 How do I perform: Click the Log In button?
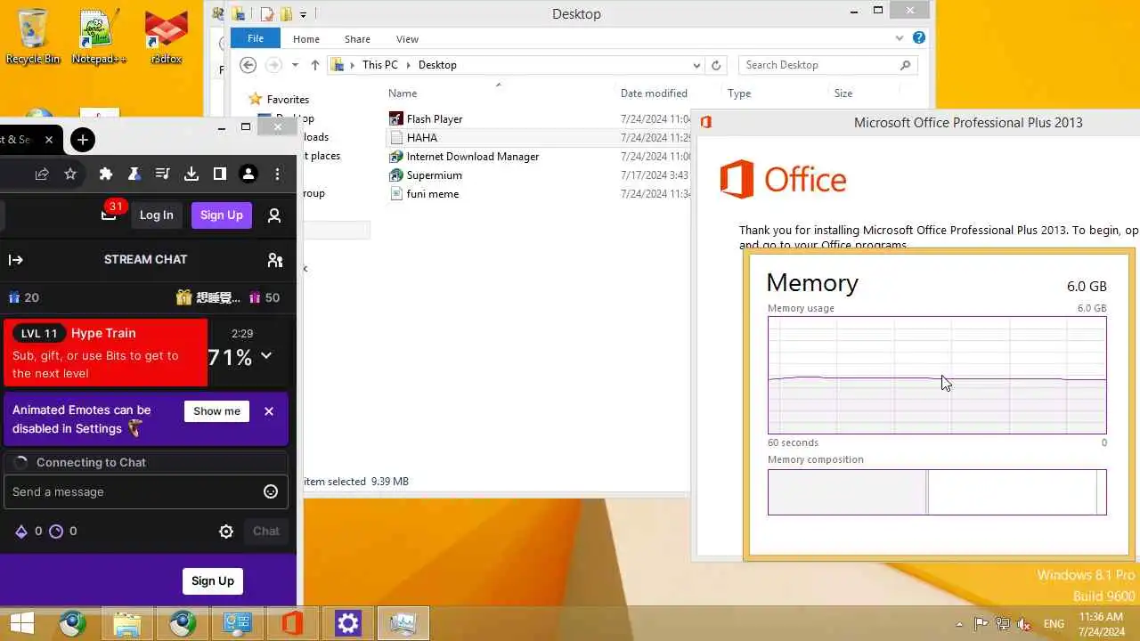point(156,215)
